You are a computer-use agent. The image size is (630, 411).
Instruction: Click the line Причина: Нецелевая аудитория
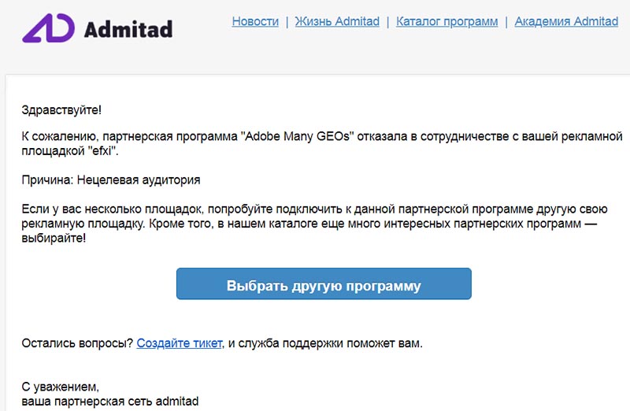click(x=111, y=180)
